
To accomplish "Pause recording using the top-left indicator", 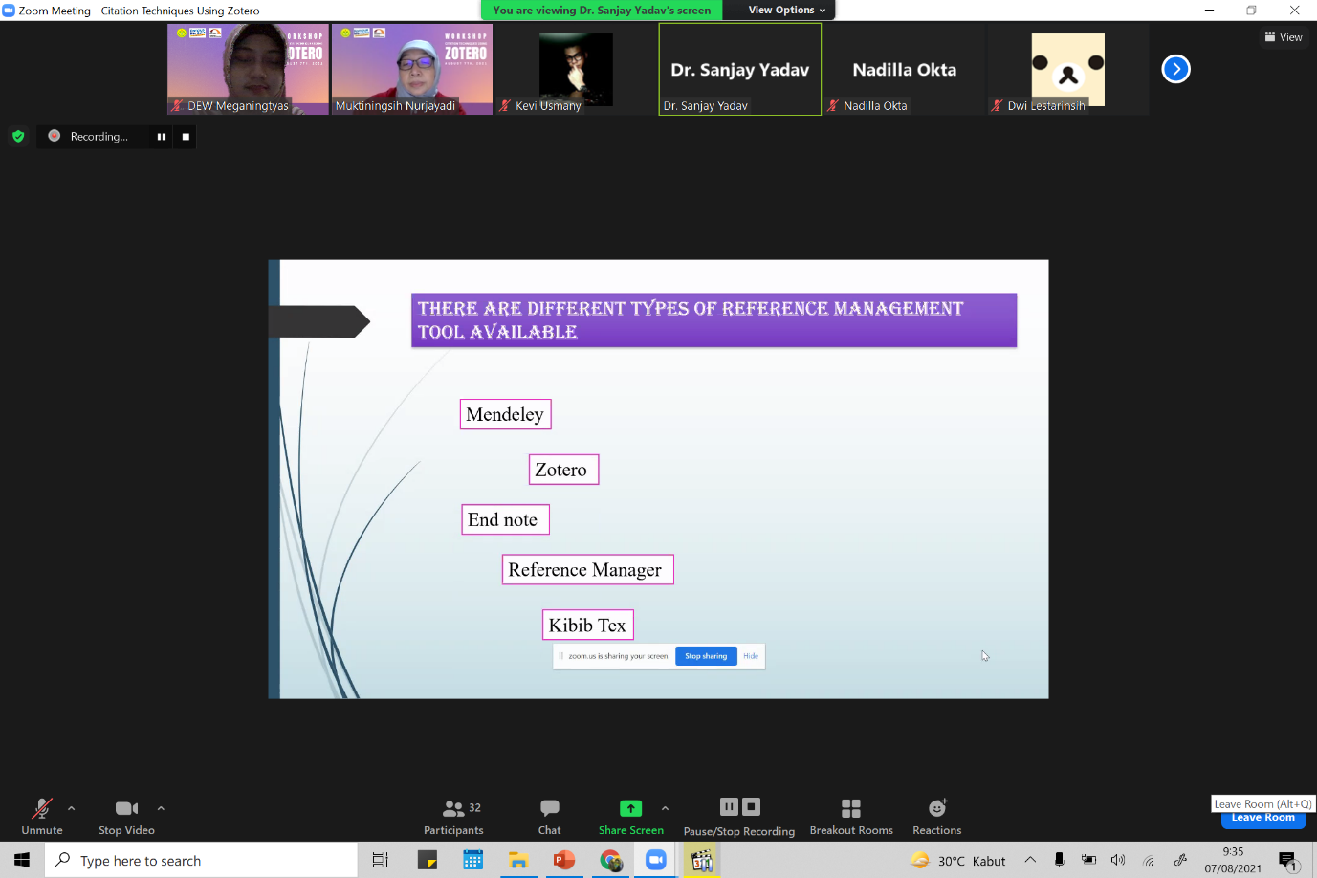I will tap(162, 137).
